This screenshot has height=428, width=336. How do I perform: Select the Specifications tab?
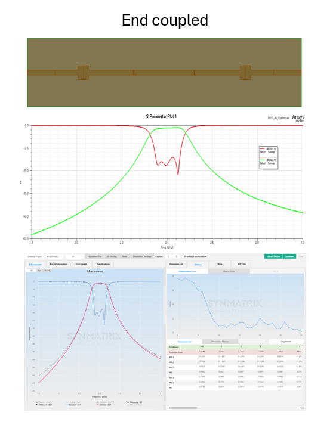pos(103,264)
